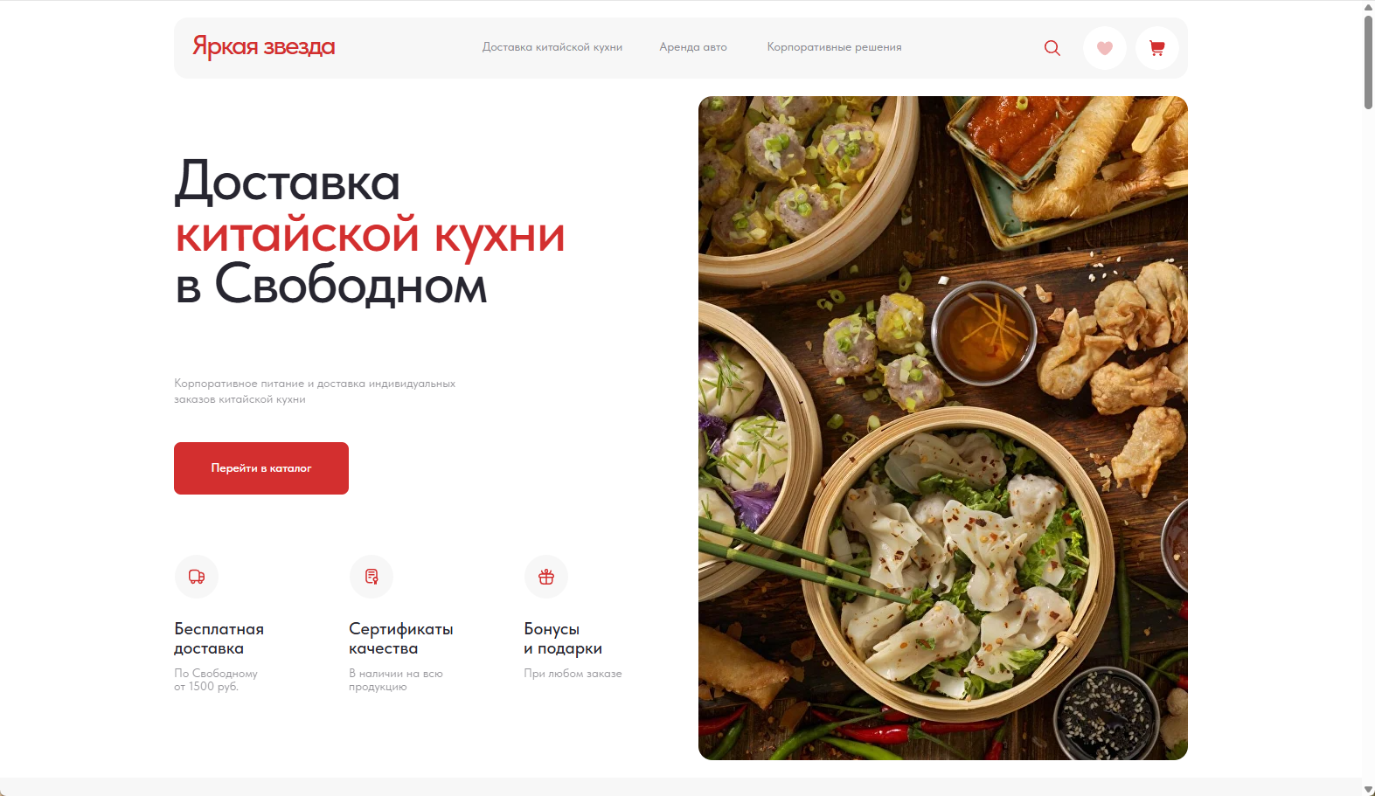Viewport: 1375px width, 796px height.
Task: Click the scrollbar up arrow
Action: 1369,7
